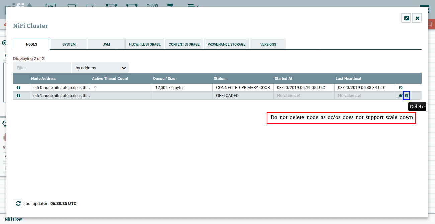Screen dimensions: 435x224
Task: Switch to the System tab
Action: (x=69, y=44)
